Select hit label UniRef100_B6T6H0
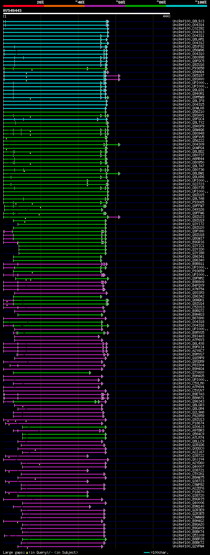Image resolution: width=210 pixels, height=555 pixels. click(188, 318)
